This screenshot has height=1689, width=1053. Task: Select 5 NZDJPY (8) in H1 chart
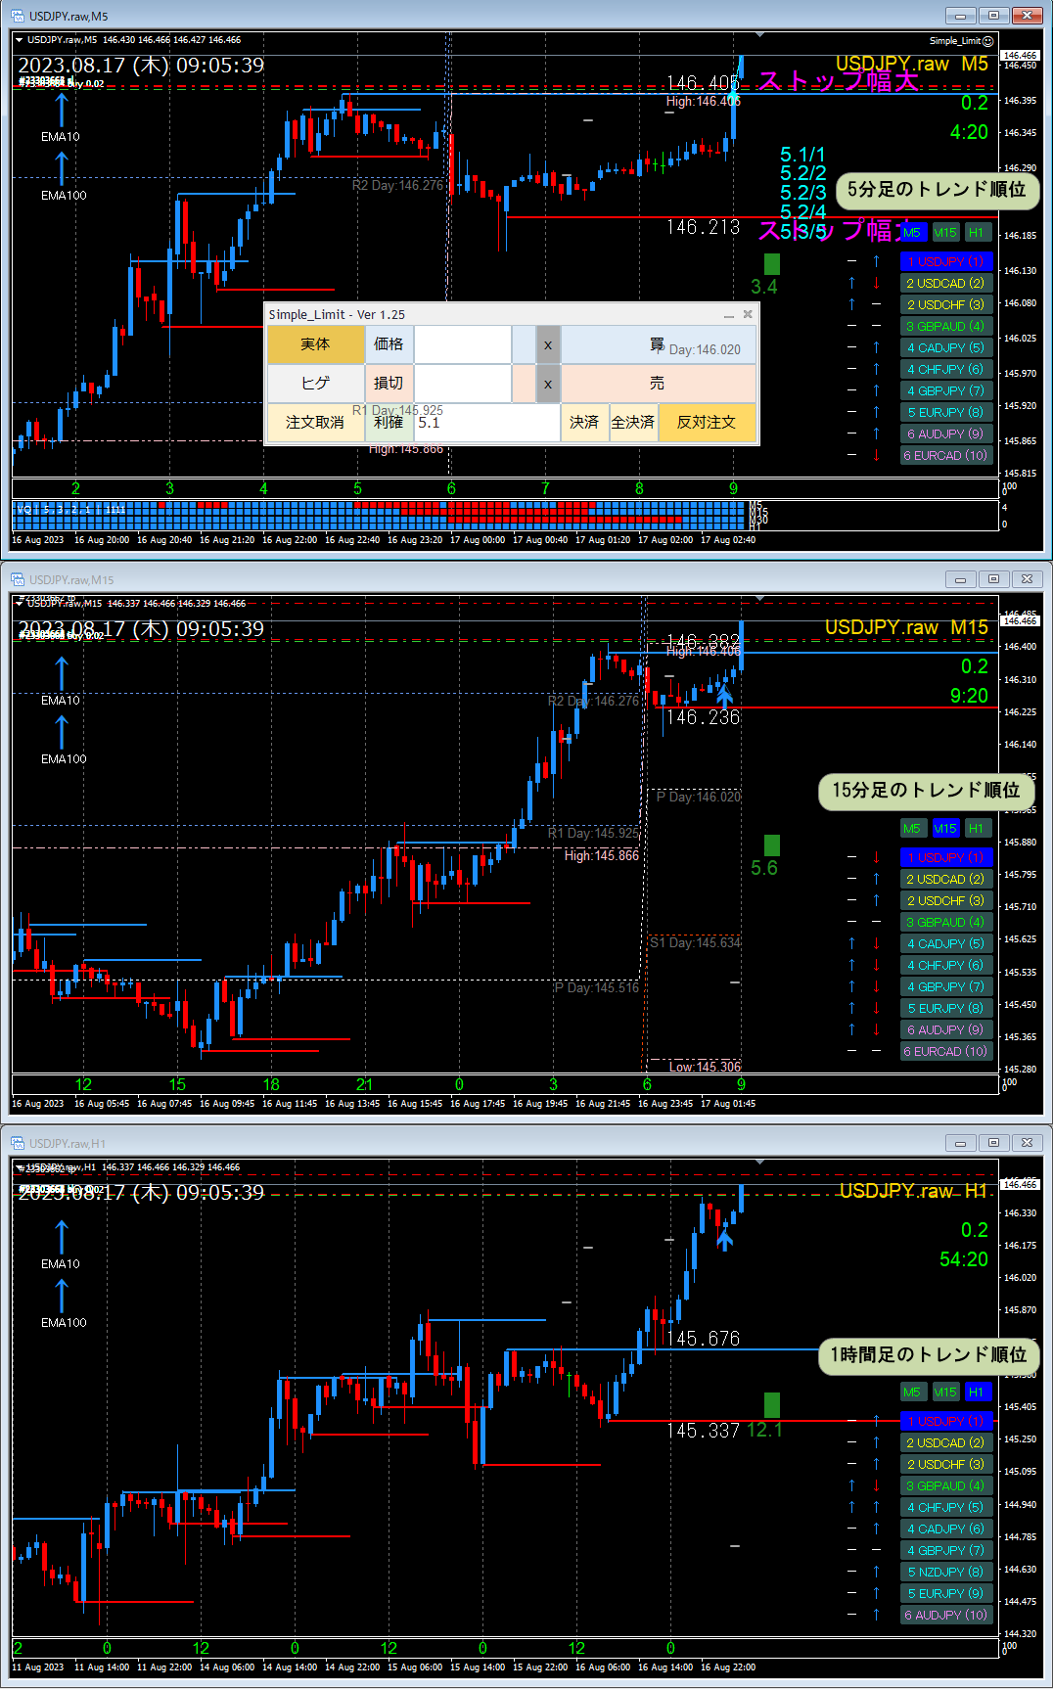946,1573
